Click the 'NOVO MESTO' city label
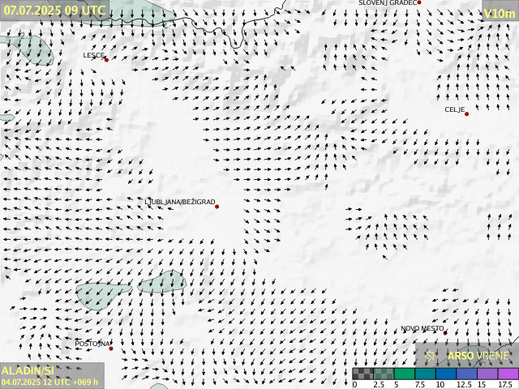This screenshot has height=389, width=519. click(x=422, y=328)
